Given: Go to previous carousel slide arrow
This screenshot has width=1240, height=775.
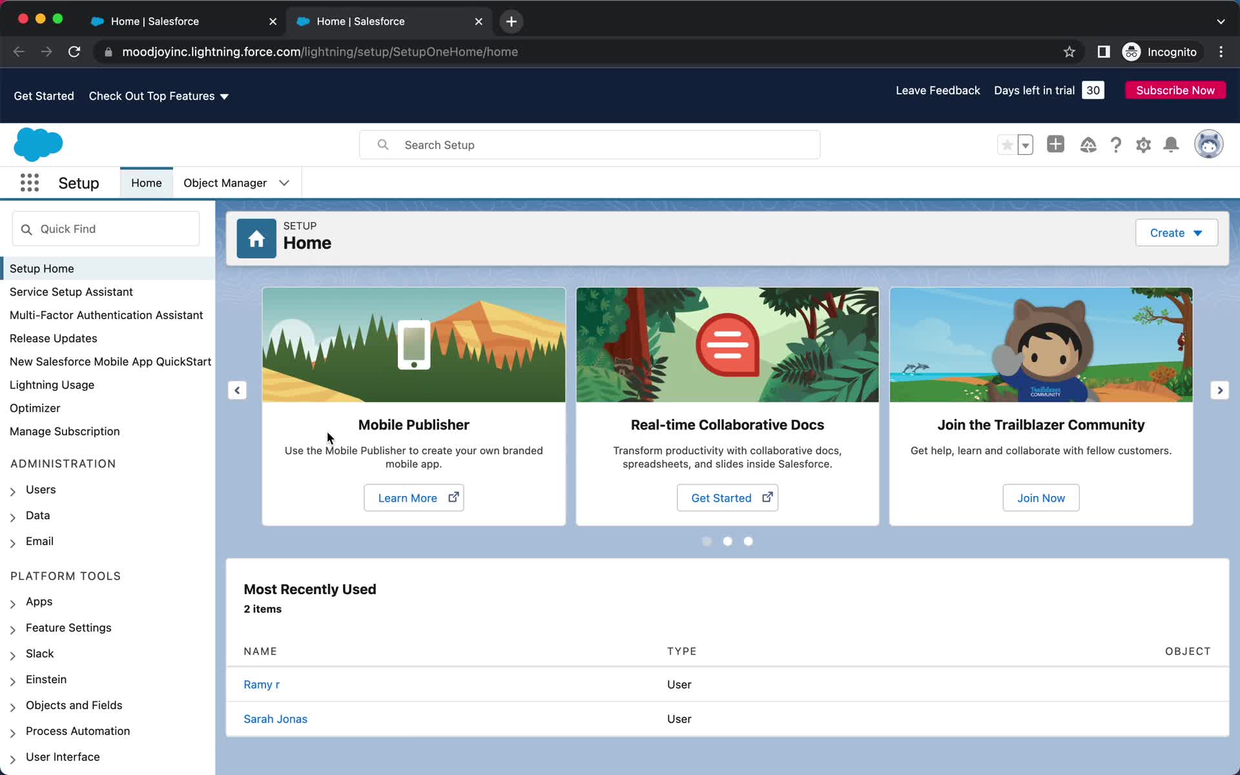Looking at the screenshot, I should [x=237, y=390].
